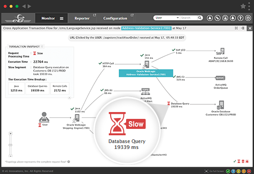Maximize the transaction flow panel
This screenshot has height=174, width=254.
pos(236,28)
